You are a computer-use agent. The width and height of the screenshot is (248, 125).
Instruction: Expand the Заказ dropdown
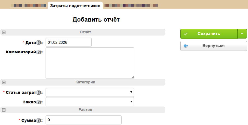click(90, 102)
